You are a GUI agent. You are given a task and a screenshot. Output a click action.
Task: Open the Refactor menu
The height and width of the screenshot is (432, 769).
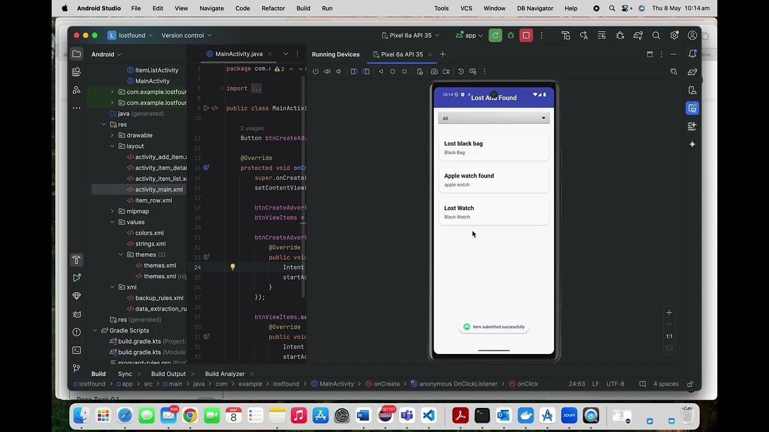coord(273,8)
